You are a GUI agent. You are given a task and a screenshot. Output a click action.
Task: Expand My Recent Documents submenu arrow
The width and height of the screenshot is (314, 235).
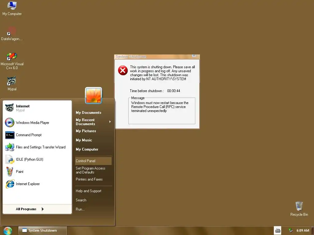(110, 122)
